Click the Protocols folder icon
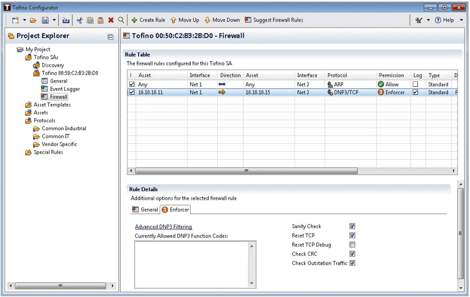This screenshot has height=297, width=470. click(29, 121)
